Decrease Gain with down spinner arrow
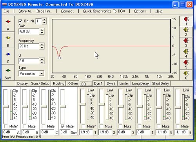Image resolution: width=196 pixels, height=142 pixels. (x=42, y=33)
